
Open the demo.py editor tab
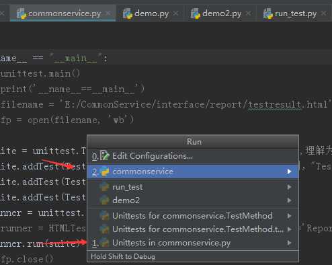pyautogui.click(x=150, y=13)
